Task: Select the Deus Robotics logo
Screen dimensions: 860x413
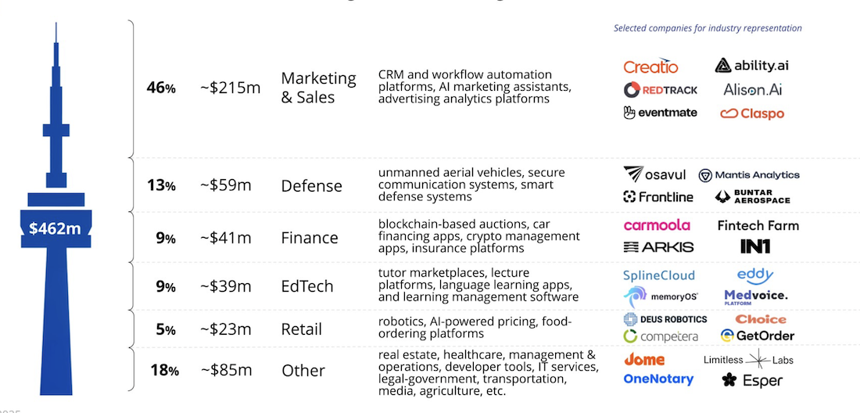Action: pos(665,319)
